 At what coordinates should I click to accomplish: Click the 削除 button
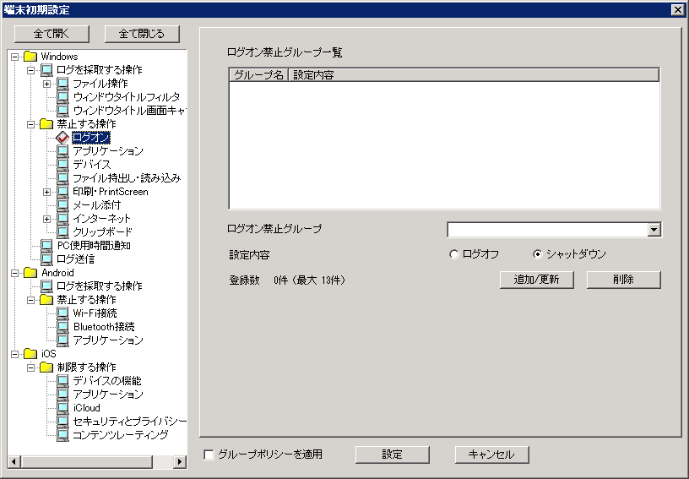(623, 280)
